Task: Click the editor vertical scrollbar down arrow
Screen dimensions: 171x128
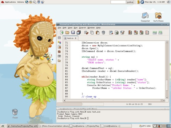Action: [x=167, y=98]
